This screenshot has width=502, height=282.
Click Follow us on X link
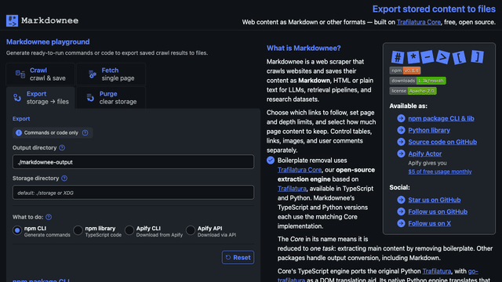[429, 223]
